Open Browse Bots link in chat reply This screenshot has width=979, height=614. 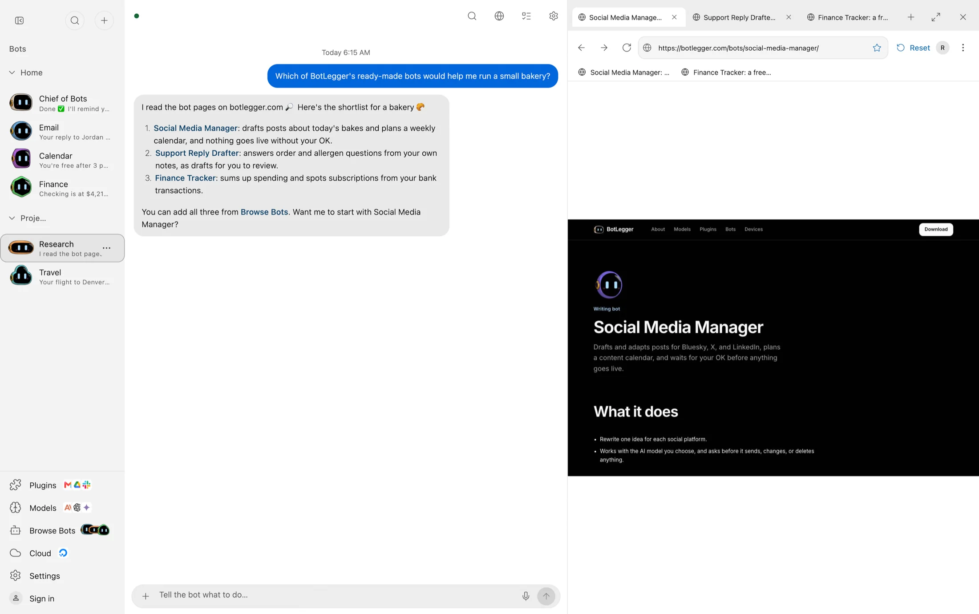tap(264, 212)
